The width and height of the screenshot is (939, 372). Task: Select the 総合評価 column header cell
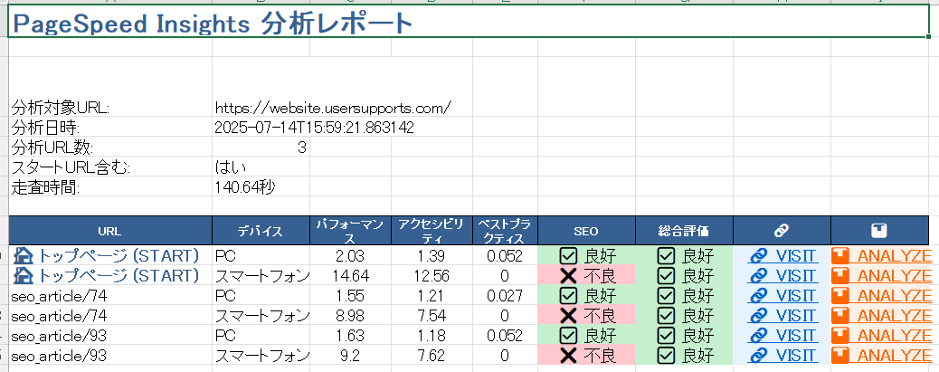click(684, 230)
